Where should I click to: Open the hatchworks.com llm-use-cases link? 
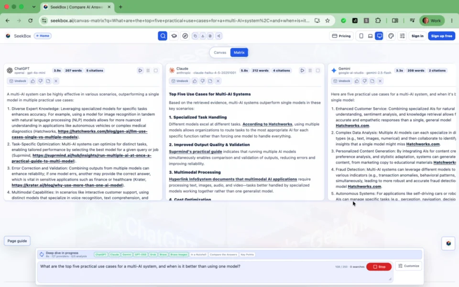pyautogui.click(x=80, y=134)
